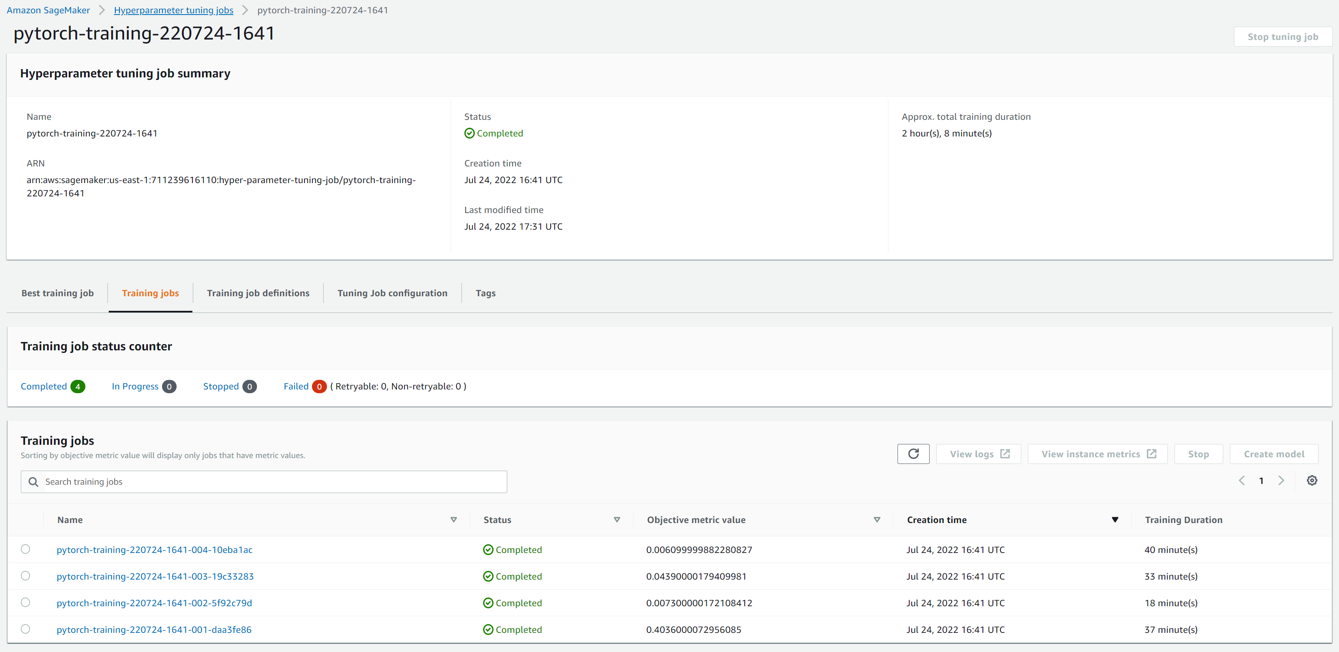Click the ARN value text
This screenshot has width=1339, height=652.
[x=221, y=186]
